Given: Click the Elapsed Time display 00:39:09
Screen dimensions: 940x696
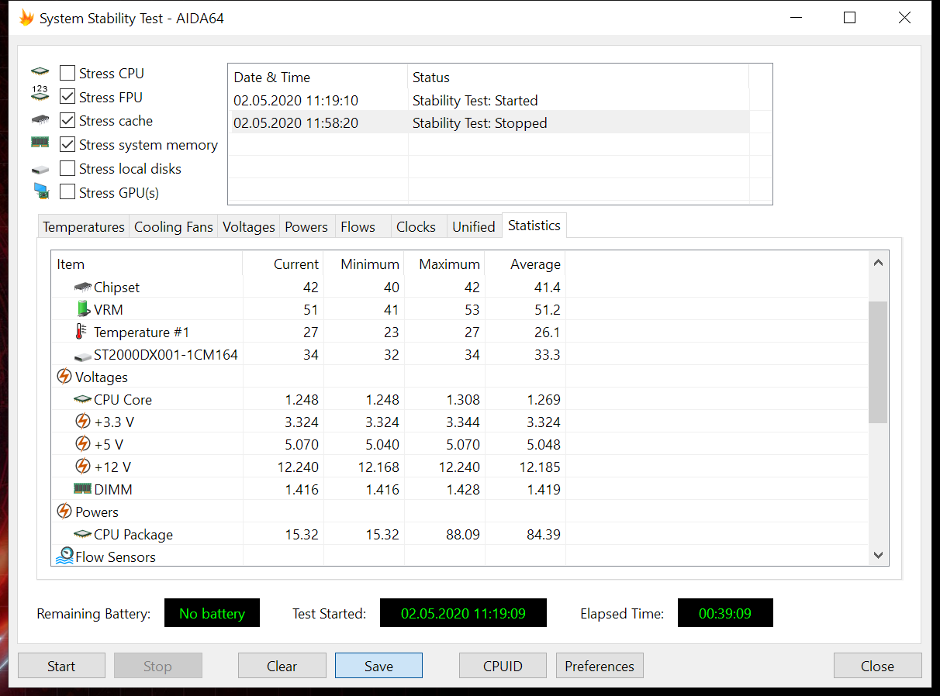Looking at the screenshot, I should tap(725, 613).
